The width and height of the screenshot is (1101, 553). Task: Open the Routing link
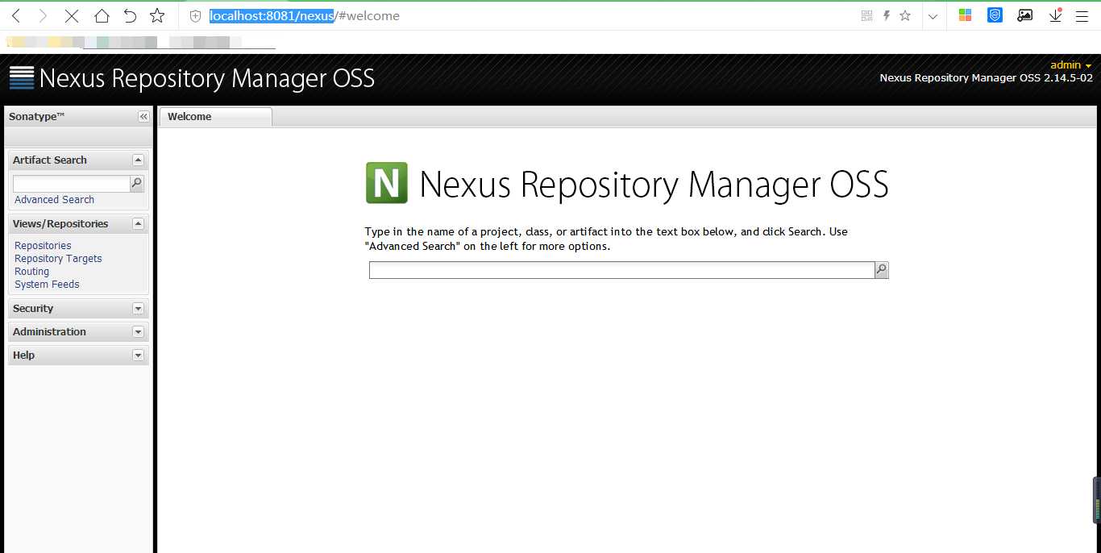31,272
